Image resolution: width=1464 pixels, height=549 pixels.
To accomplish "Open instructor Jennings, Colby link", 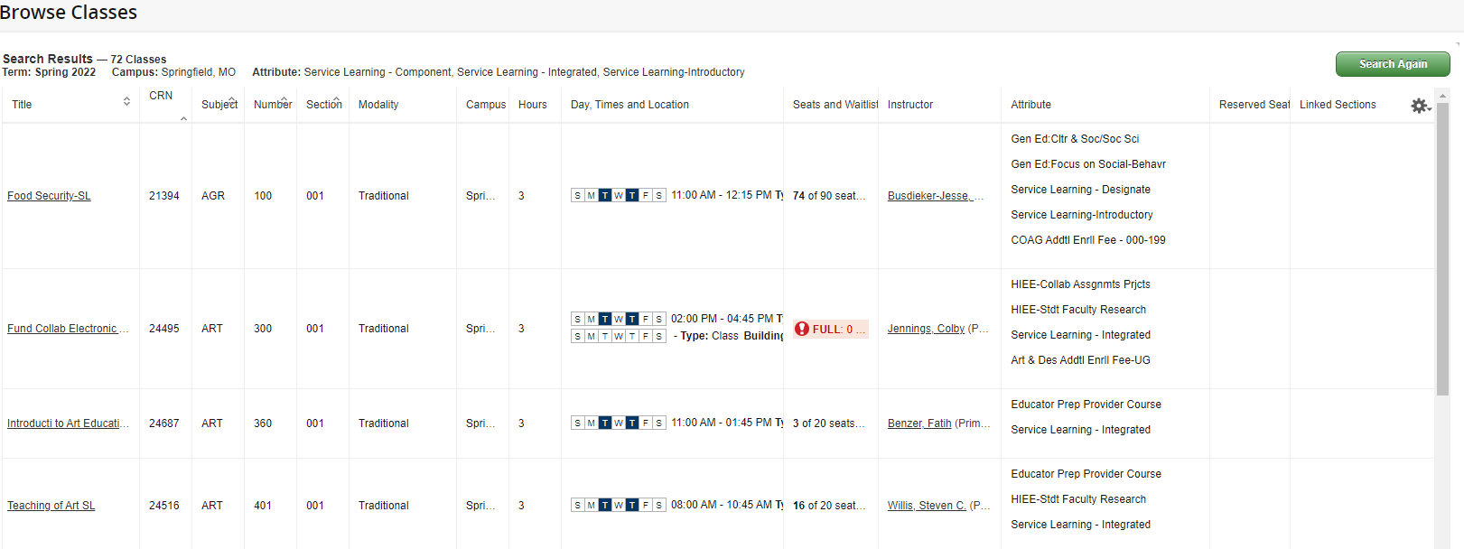I will pyautogui.click(x=926, y=329).
